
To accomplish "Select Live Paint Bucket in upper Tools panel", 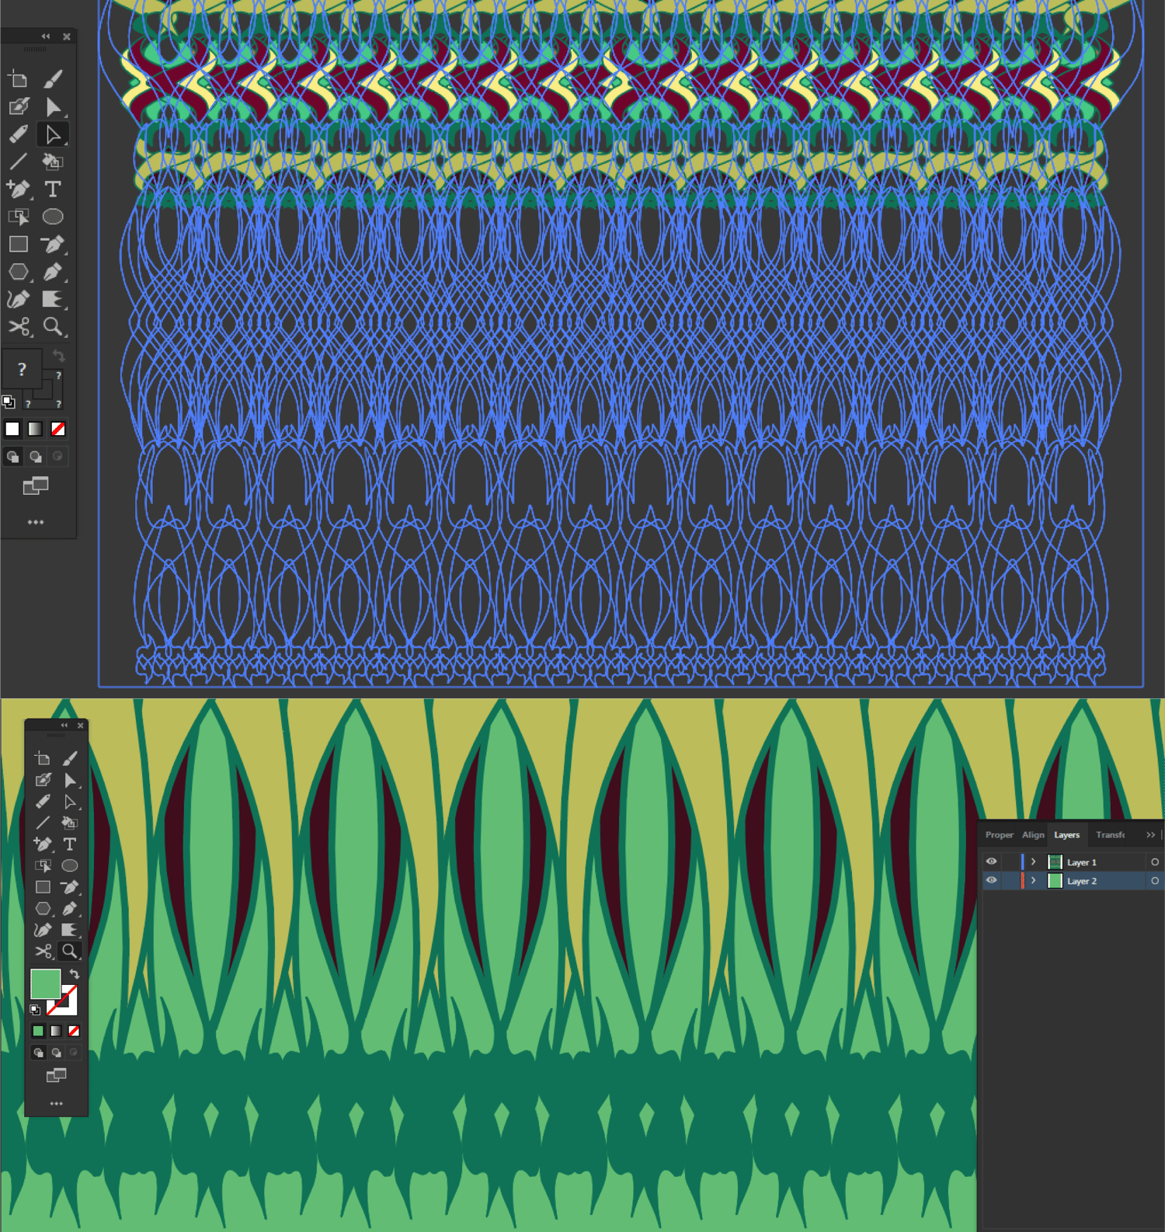I will coord(53,162).
